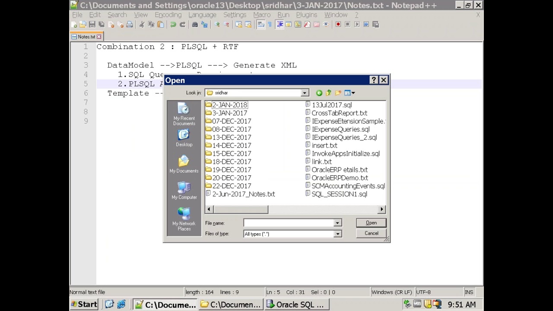Toggle the Indent Guide toolbar icon
This screenshot has height=311, width=553.
click(x=280, y=25)
